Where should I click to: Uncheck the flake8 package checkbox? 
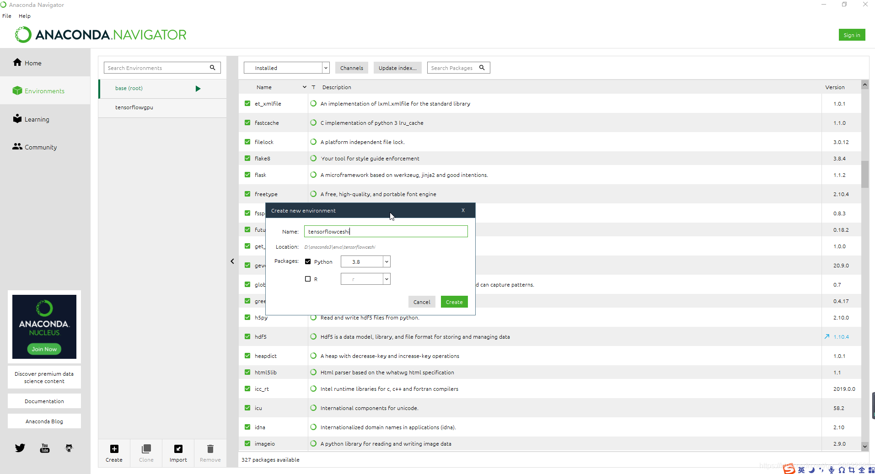(x=247, y=159)
